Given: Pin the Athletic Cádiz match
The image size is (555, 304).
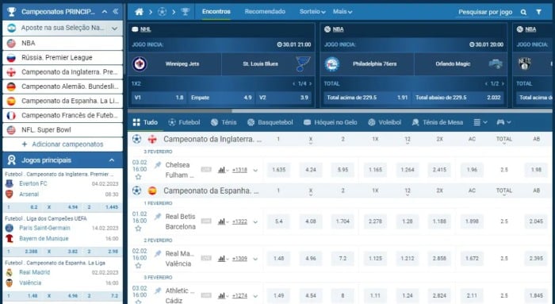Looking at the screenshot, I should [158, 291].
